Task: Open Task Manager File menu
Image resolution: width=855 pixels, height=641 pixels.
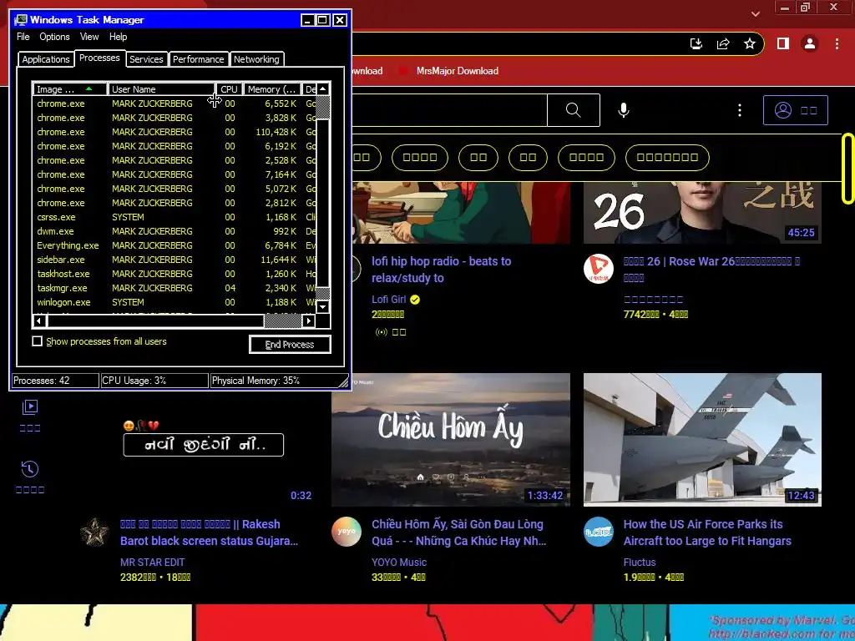Action: tap(23, 37)
